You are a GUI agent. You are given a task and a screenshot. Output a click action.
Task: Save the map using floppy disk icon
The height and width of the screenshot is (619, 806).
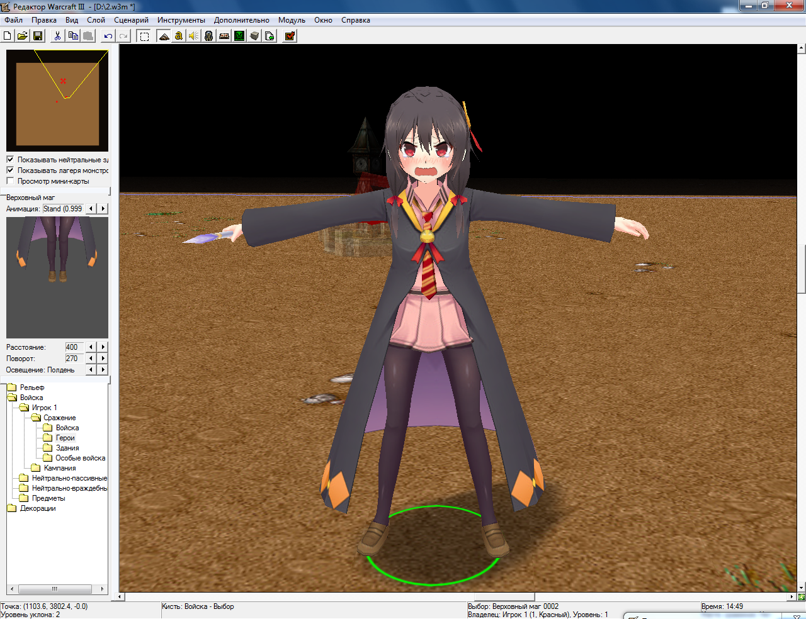point(38,36)
